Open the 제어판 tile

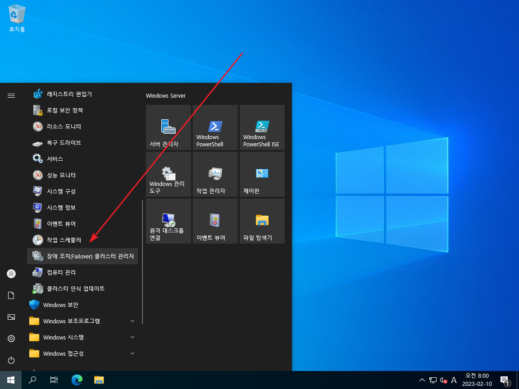coord(262,174)
